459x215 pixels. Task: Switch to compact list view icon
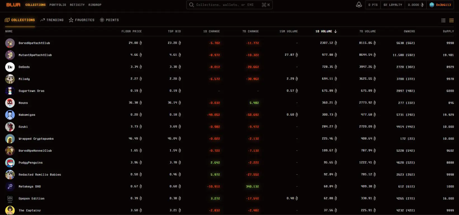tap(443, 20)
